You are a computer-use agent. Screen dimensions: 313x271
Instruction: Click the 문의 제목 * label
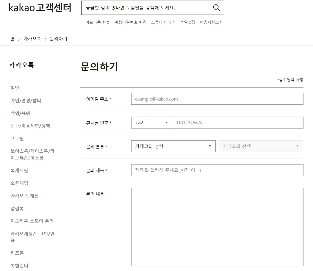pyautogui.click(x=97, y=170)
